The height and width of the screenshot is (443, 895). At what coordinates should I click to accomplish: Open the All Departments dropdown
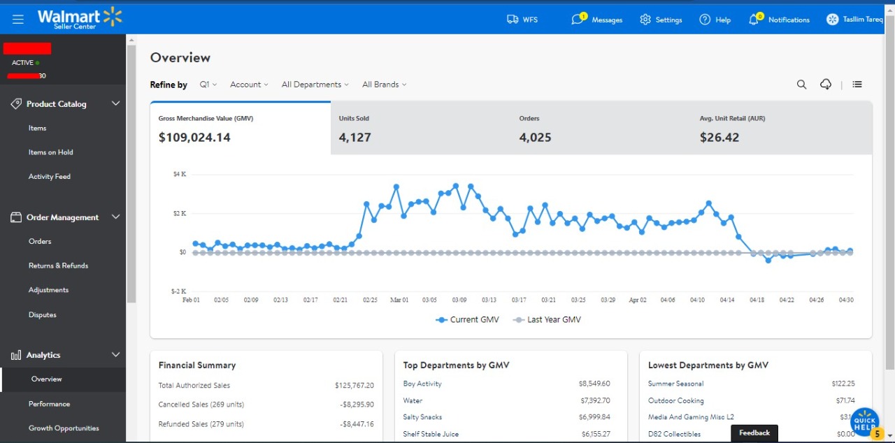tap(315, 85)
